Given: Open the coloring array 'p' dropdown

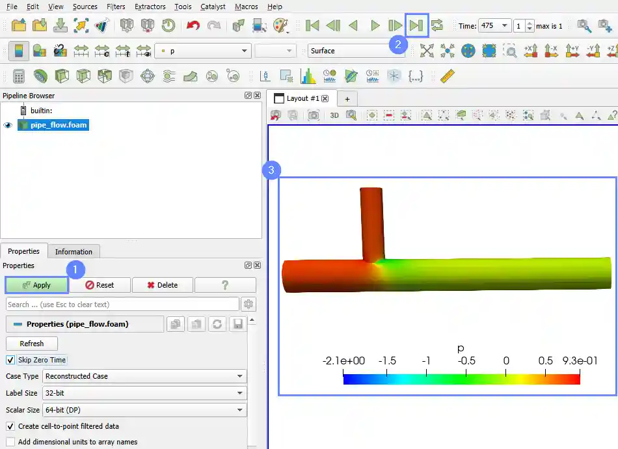Looking at the screenshot, I should click(204, 51).
